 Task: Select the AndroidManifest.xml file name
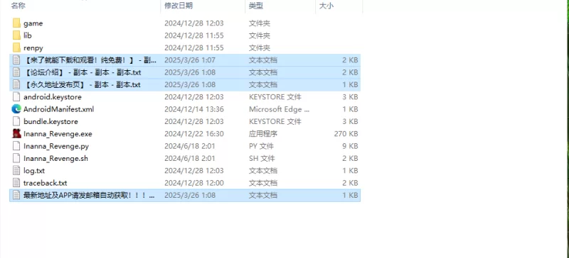tap(59, 109)
